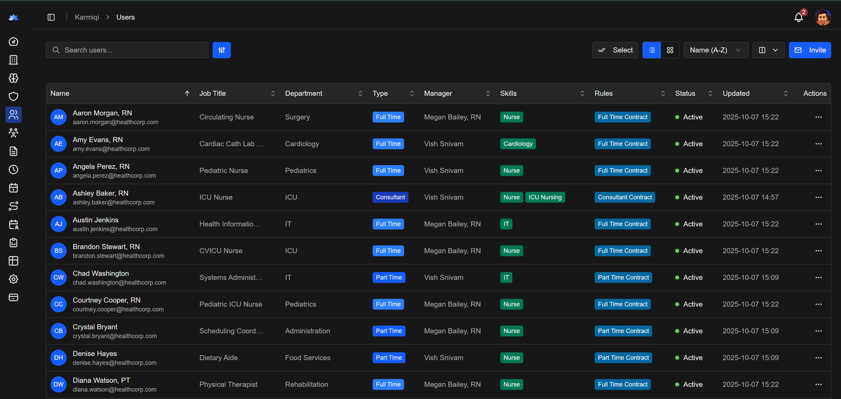Open Aaron Morgan, RN user row
841x399 pixels.
[x=439, y=117]
